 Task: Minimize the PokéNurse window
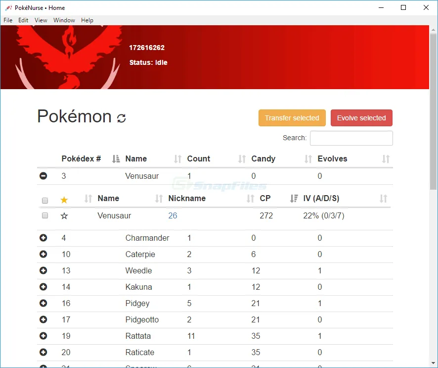[381, 7]
